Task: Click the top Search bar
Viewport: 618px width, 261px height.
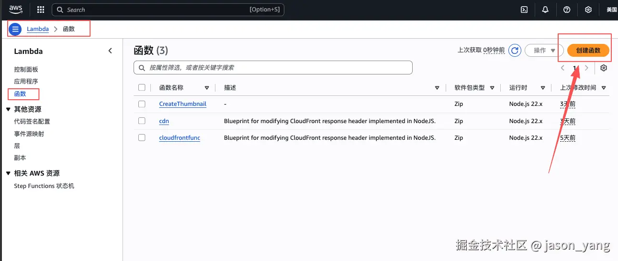Action: [x=168, y=10]
